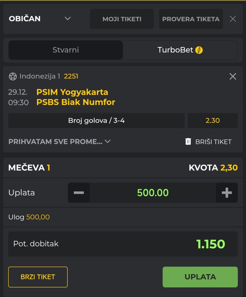Close the betting slip panel
The height and width of the screenshot is (297, 246).
click(x=233, y=19)
